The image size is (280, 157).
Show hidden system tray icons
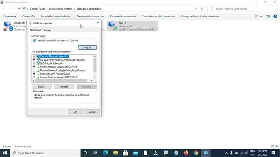[x=226, y=153]
